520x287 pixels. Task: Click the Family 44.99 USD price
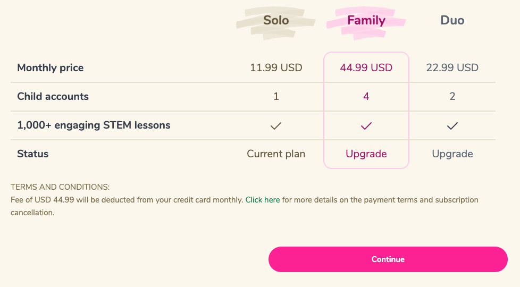[366, 68]
